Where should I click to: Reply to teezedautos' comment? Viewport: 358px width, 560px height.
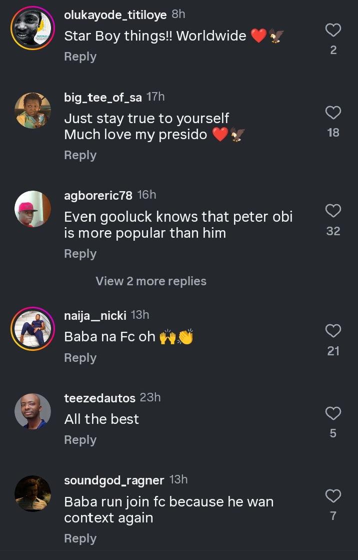80,440
